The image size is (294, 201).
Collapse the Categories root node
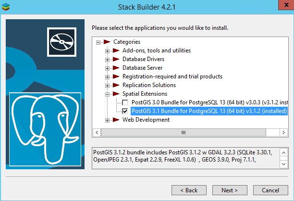point(98,42)
